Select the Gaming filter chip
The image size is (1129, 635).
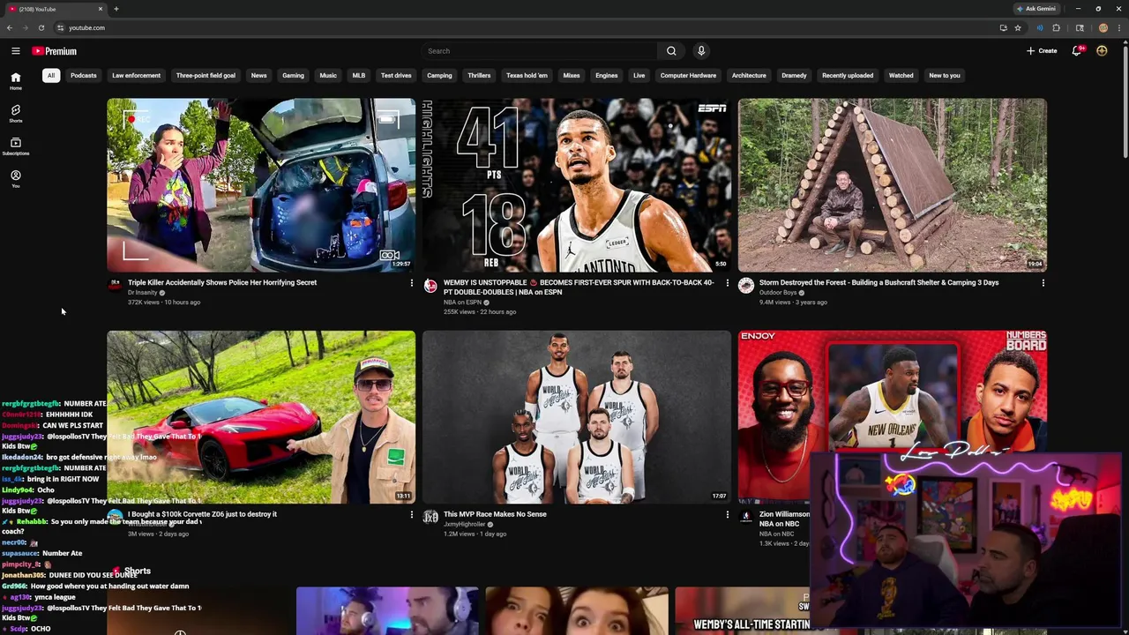(293, 76)
